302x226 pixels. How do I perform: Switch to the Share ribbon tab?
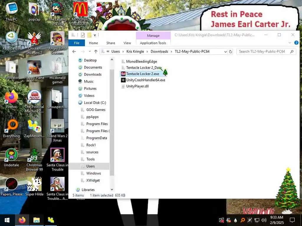point(111,43)
